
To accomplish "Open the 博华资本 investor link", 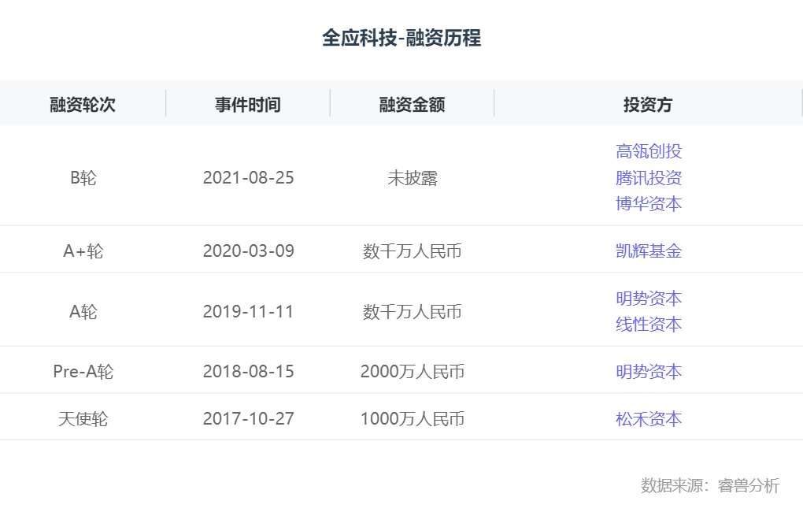I will (649, 204).
